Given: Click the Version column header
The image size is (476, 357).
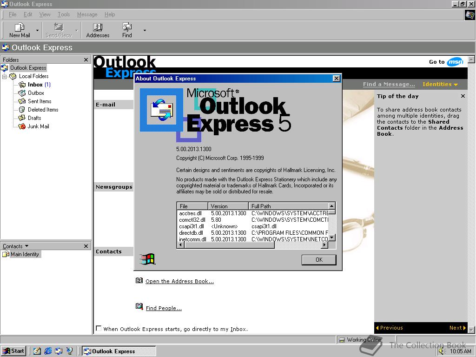Looking at the screenshot, I should point(228,206).
